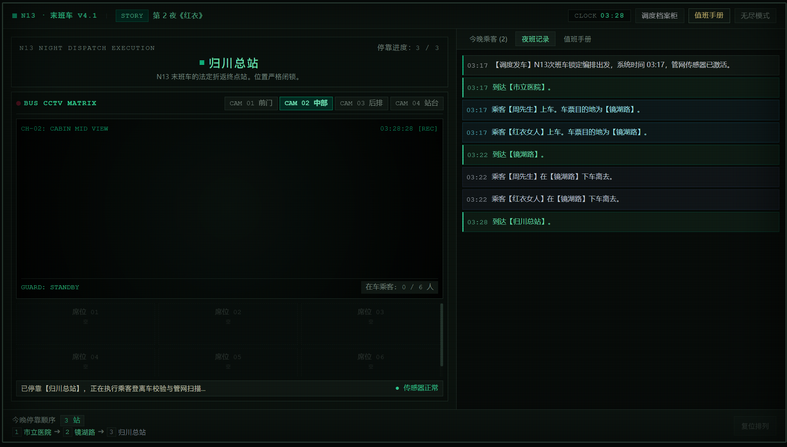This screenshot has width=787, height=447.
Task: Select seat 席位 05
Action: tap(228, 361)
